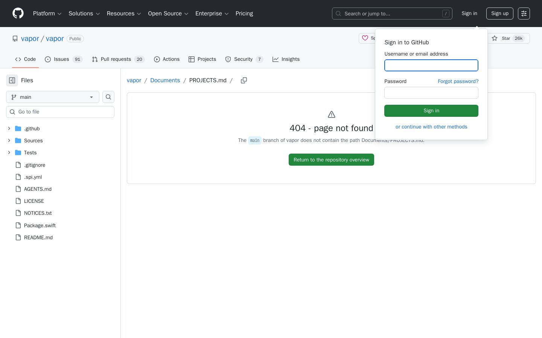Open the Platform menu
Image resolution: width=542 pixels, height=338 pixels.
pos(47,14)
